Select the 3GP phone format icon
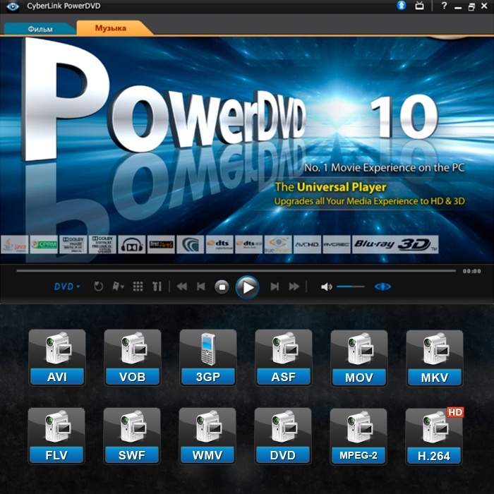The width and height of the screenshot is (494, 494). [x=208, y=358]
